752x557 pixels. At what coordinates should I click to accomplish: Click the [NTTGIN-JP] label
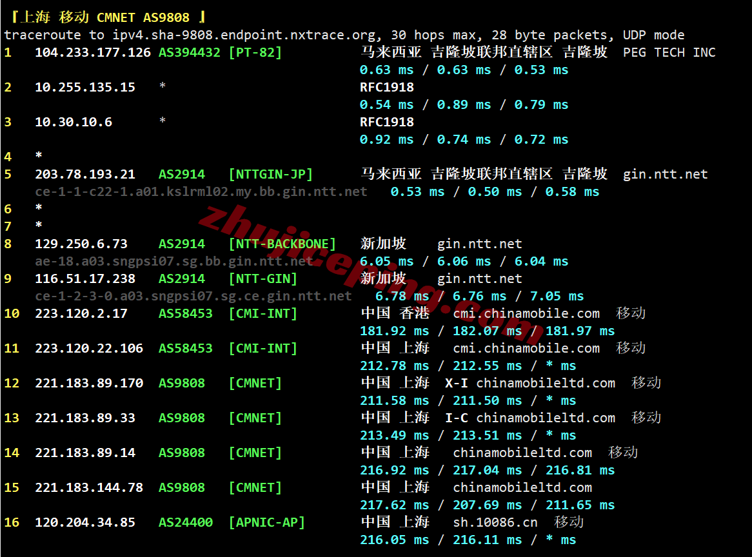coord(270,174)
